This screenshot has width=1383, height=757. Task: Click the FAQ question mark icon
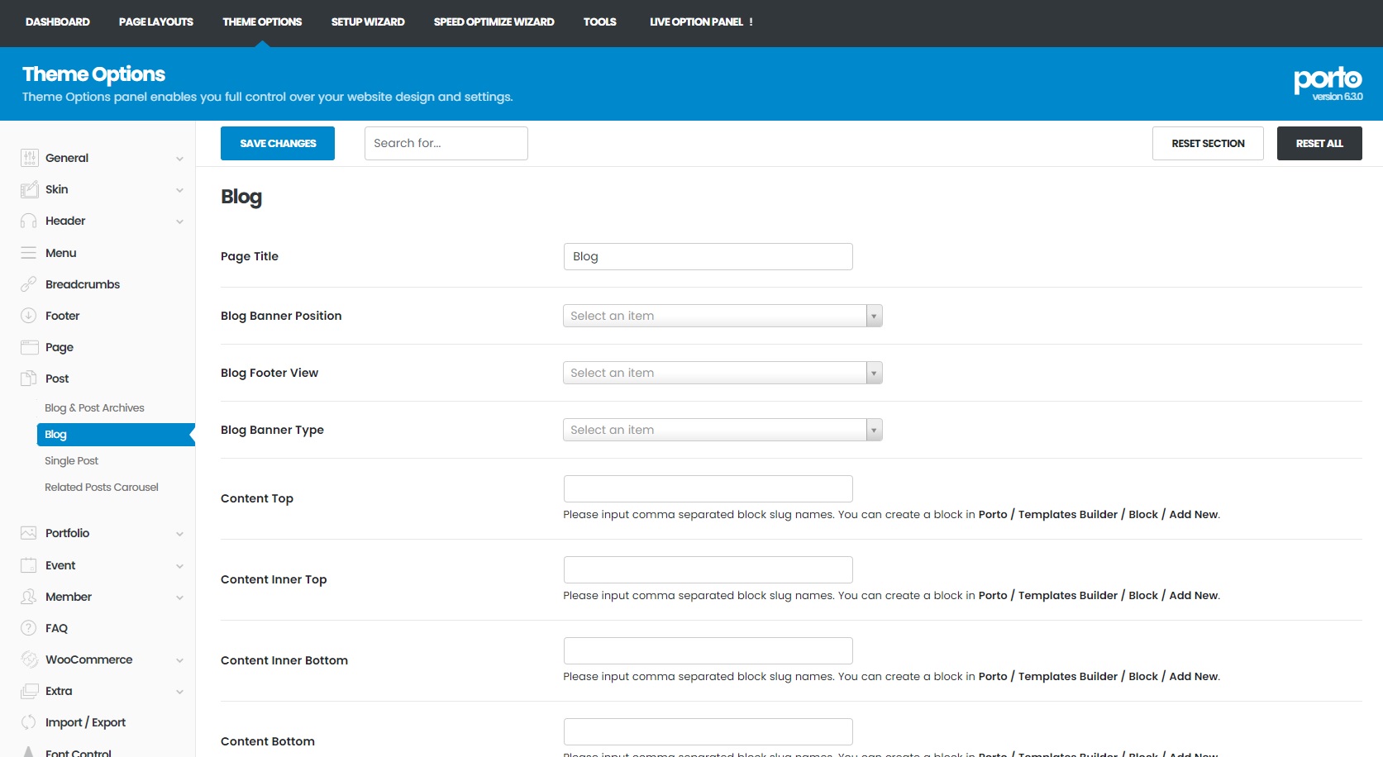click(29, 628)
